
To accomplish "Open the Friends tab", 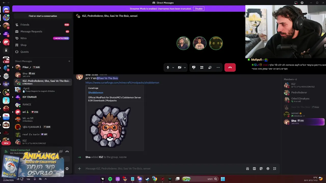I will pos(43,25).
